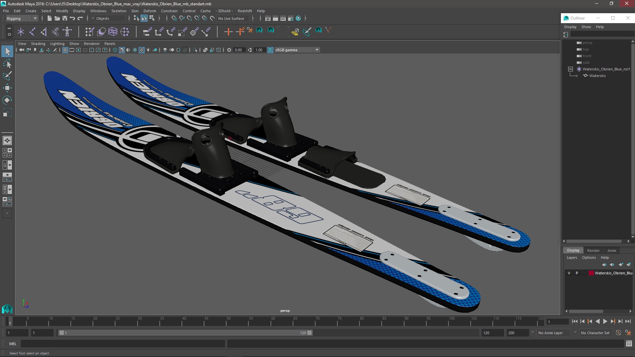Open the Deform menu
635x357 pixels.
pyautogui.click(x=149, y=11)
